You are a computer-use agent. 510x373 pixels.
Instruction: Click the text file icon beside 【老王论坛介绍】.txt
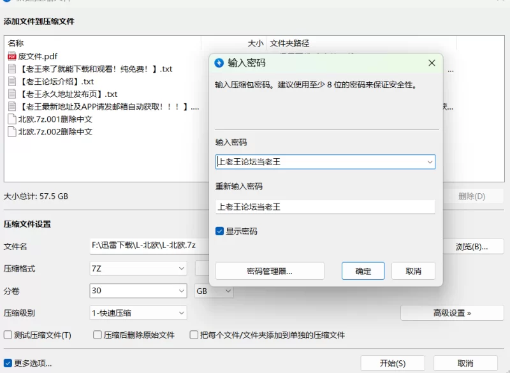point(11,82)
